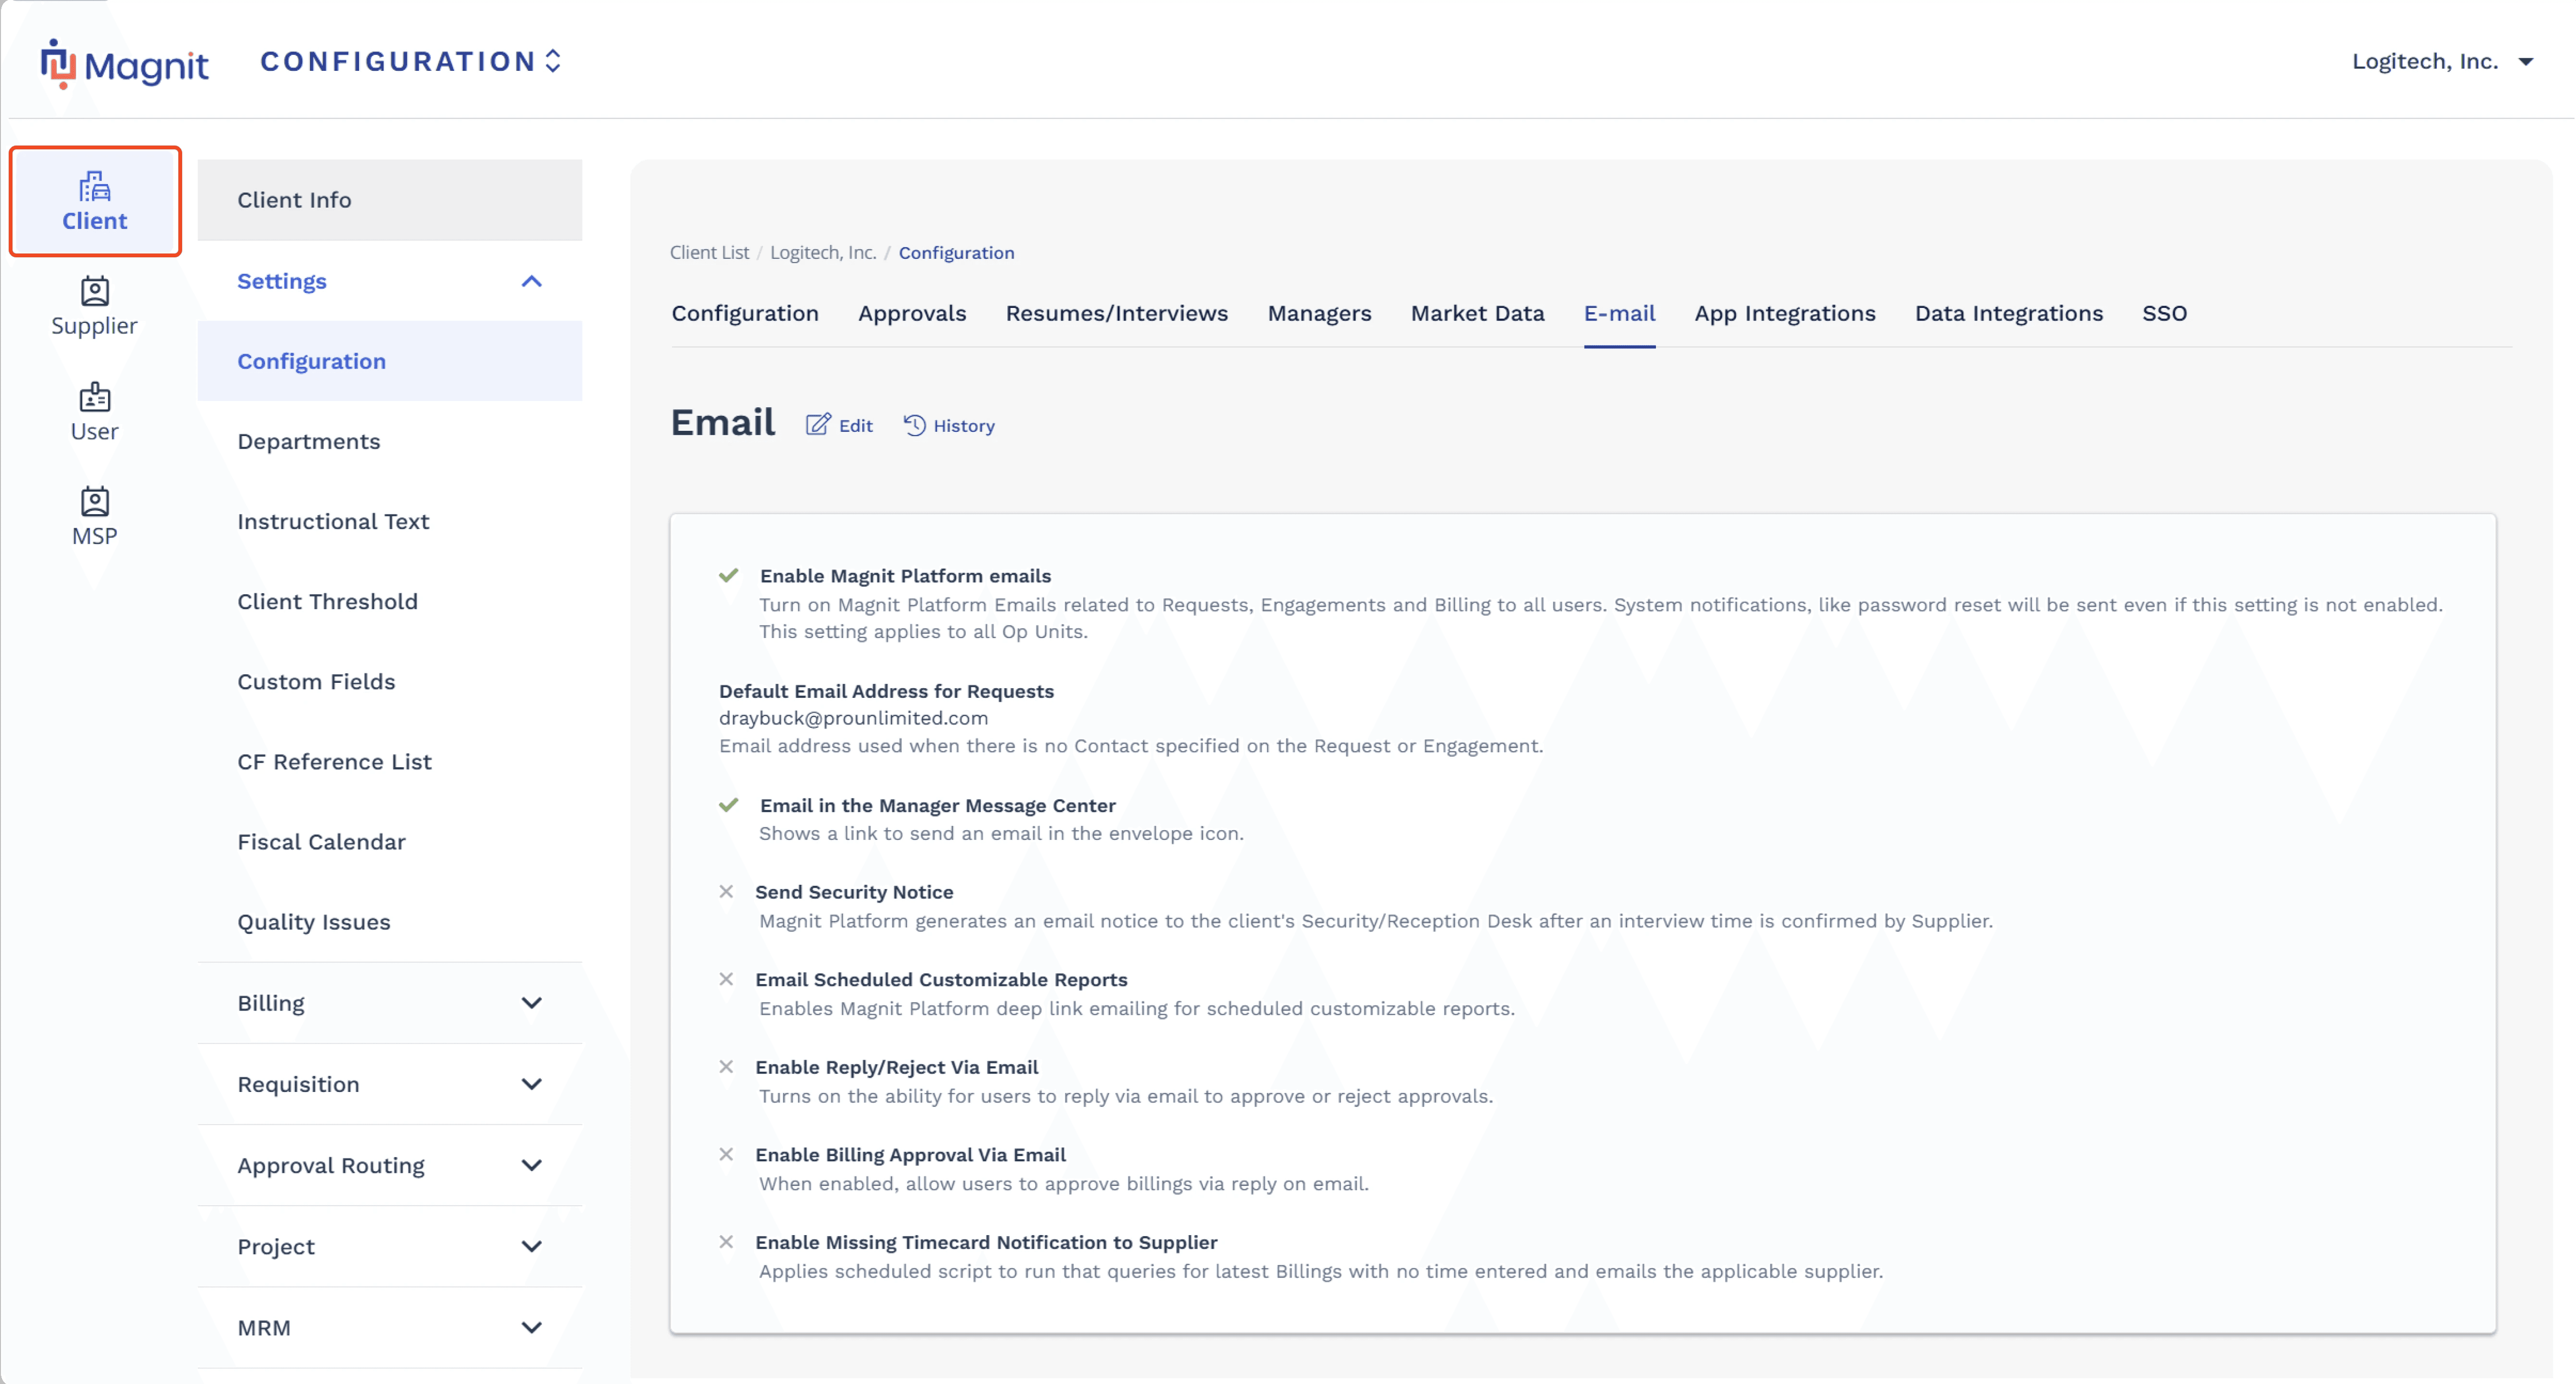Collapse the Settings menu section
The width and height of the screenshot is (2576, 1384).
[531, 281]
